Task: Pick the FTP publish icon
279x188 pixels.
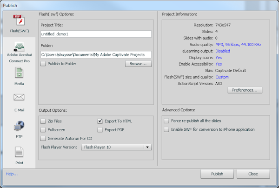Action: point(19,126)
